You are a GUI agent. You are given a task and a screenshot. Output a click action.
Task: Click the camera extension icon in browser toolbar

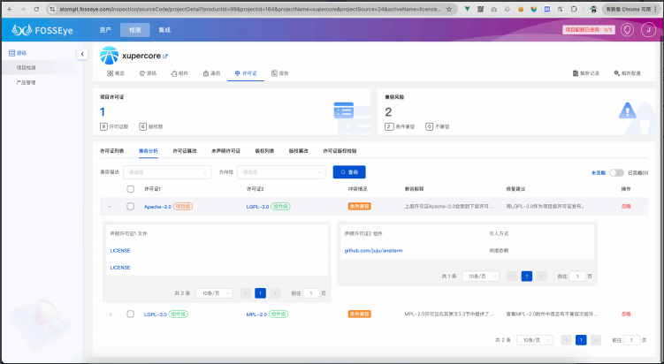point(493,9)
